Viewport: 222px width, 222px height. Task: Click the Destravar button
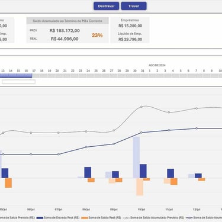[106, 6]
